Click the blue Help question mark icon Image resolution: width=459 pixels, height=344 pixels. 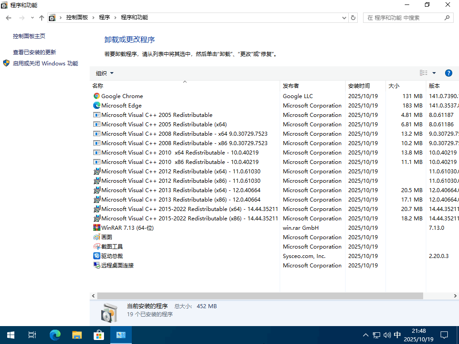pyautogui.click(x=449, y=73)
